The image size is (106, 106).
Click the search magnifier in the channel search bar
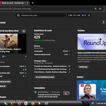[x=18, y=15]
